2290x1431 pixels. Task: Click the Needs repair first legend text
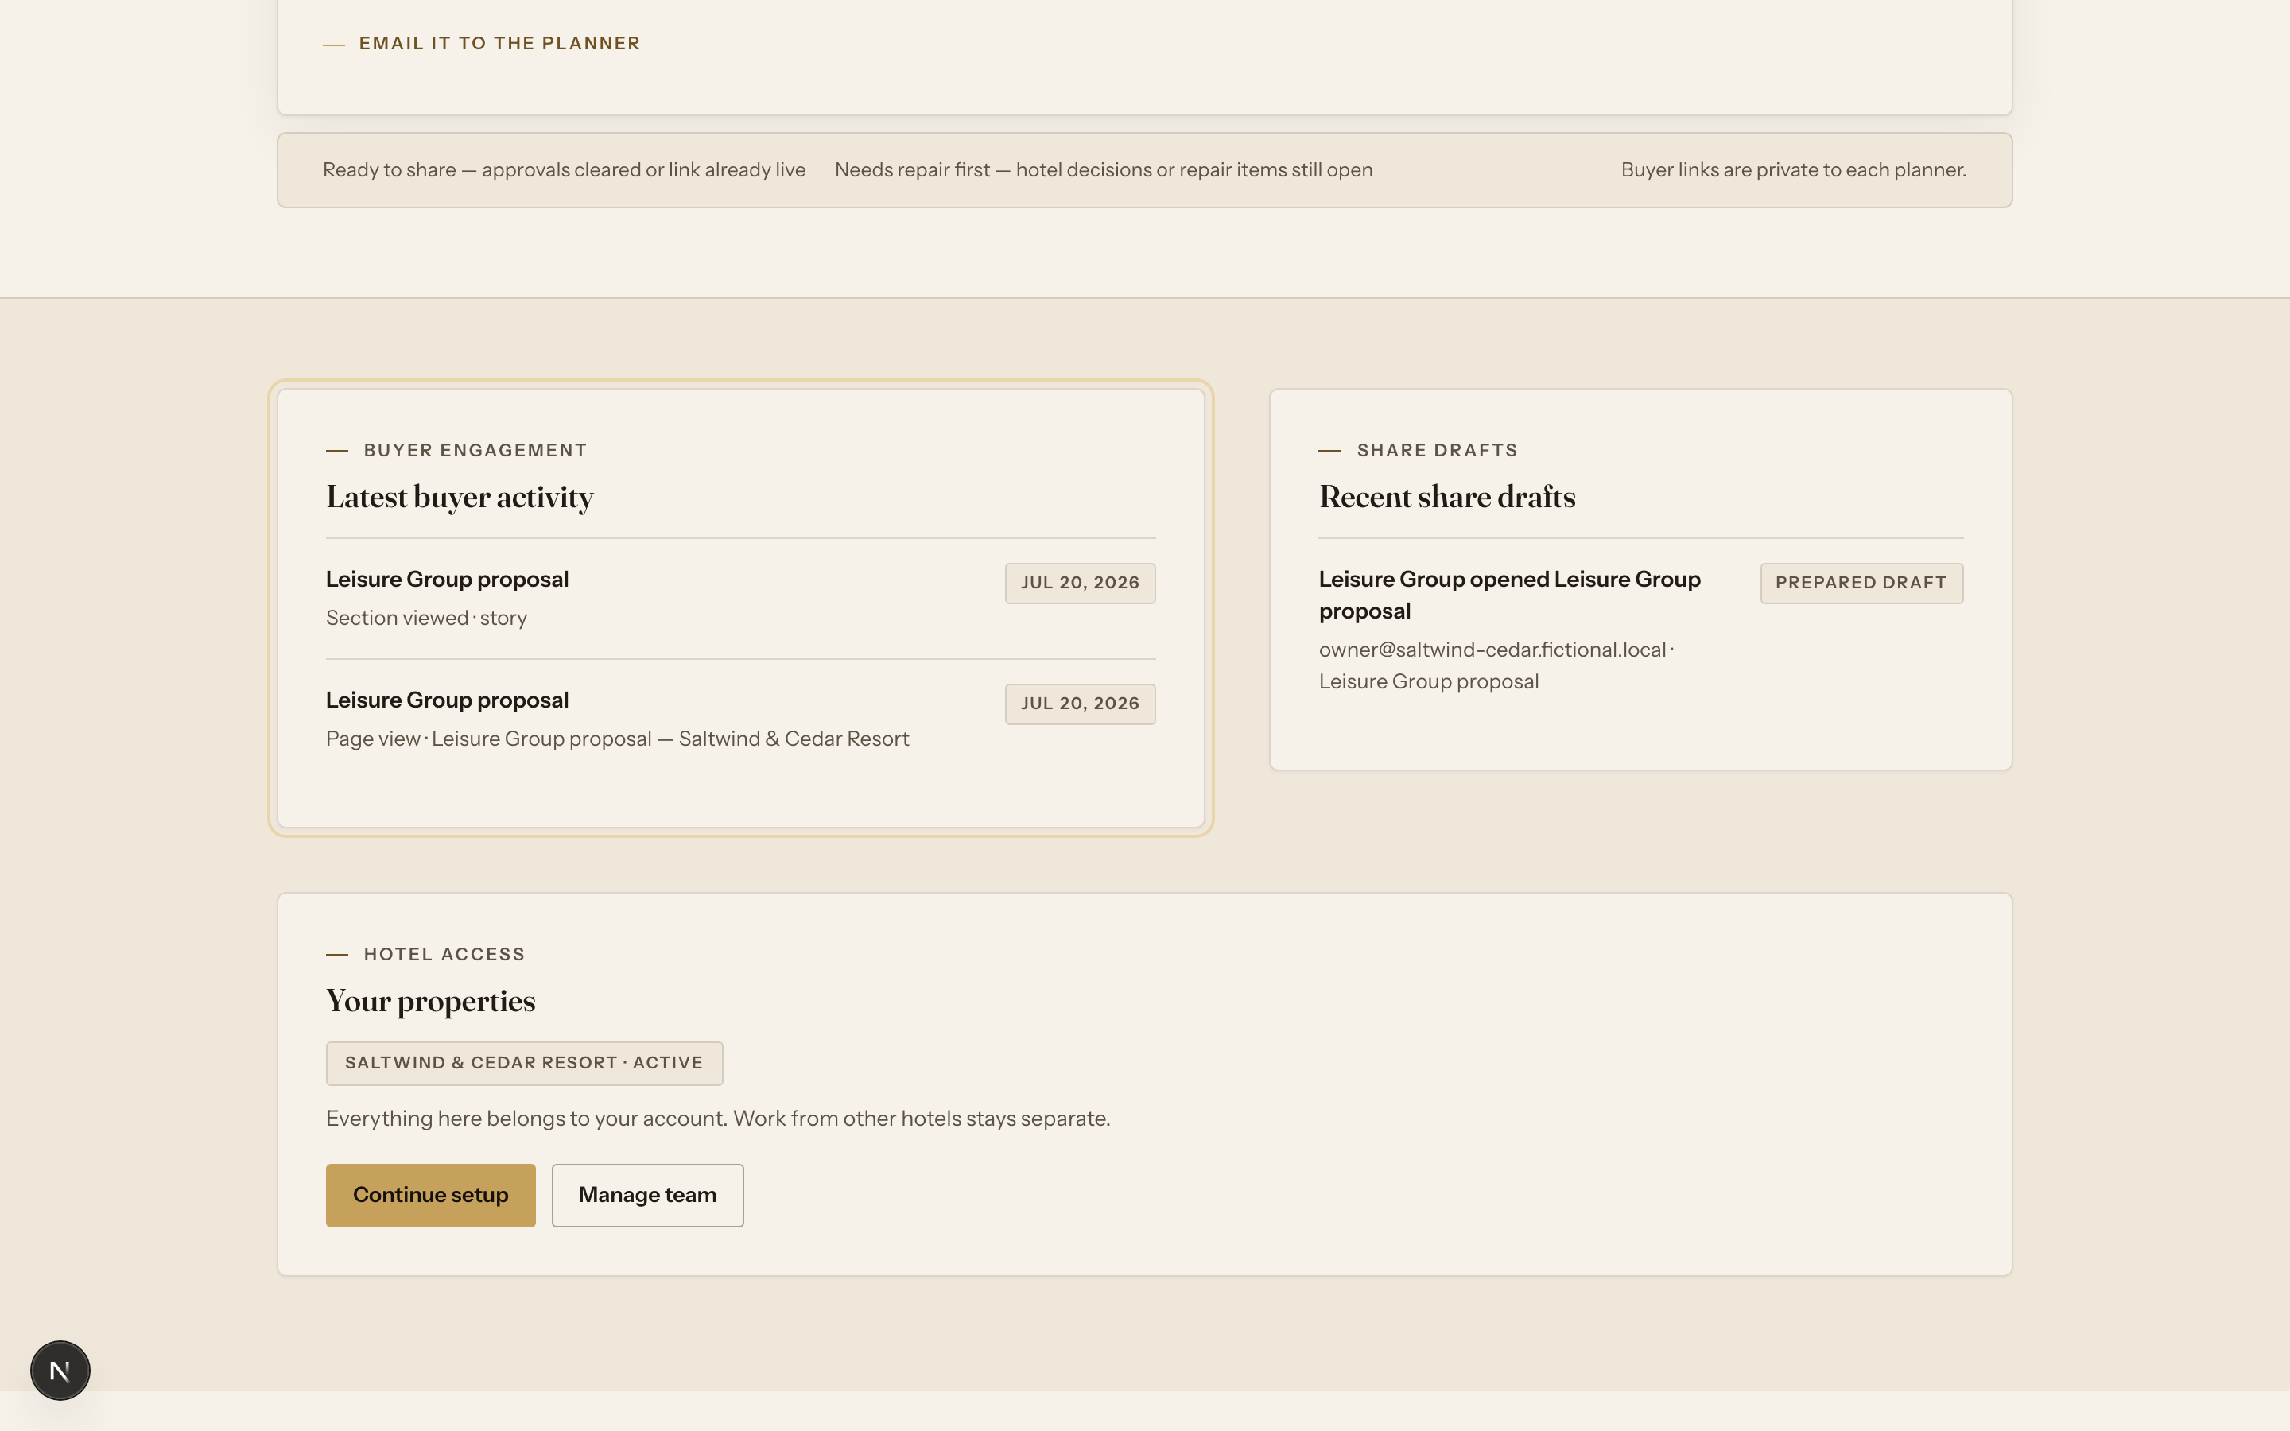(x=1104, y=170)
